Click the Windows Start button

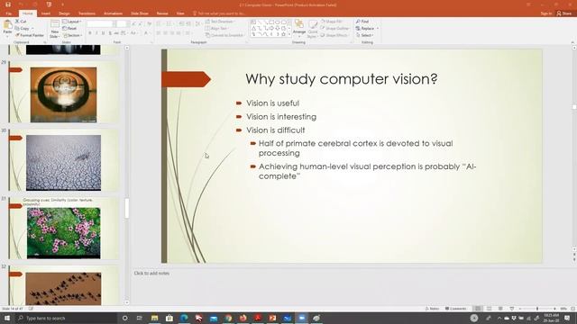[x=7, y=318]
